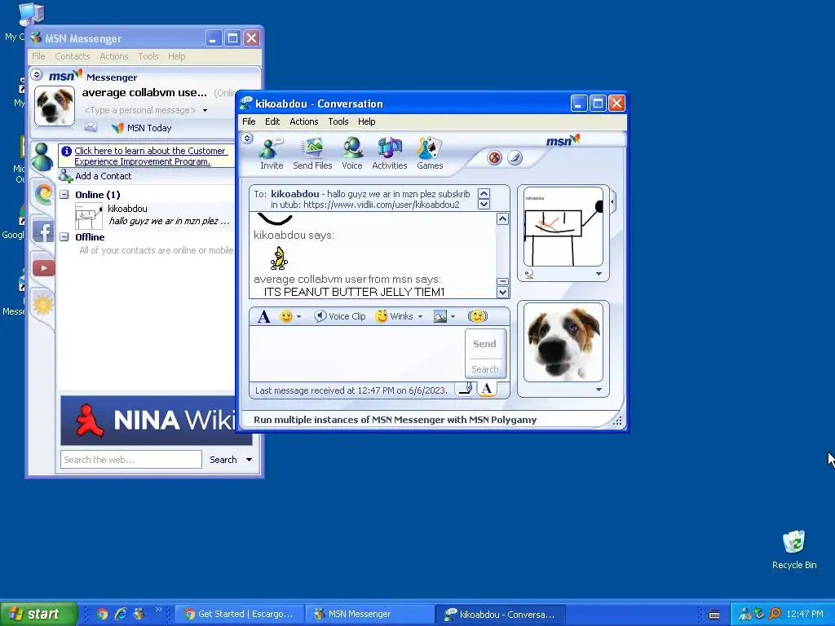835x626 pixels.
Task: Click the MSN Polygamy text ad
Action: (x=395, y=420)
